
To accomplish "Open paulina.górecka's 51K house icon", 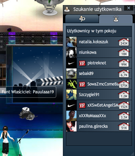I will (124, 126).
